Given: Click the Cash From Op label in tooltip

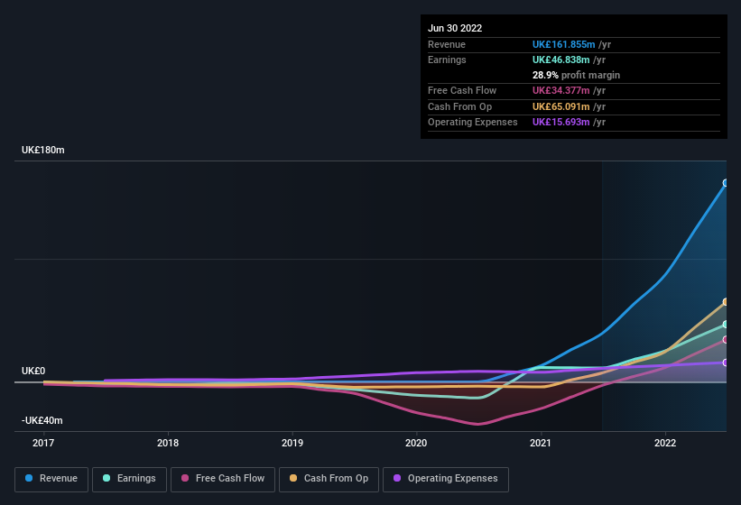Looking at the screenshot, I should pyautogui.click(x=459, y=106).
